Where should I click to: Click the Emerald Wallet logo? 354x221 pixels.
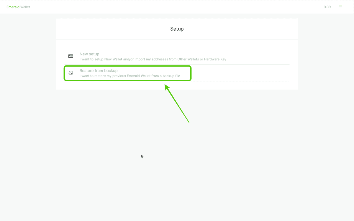pyautogui.click(x=18, y=7)
